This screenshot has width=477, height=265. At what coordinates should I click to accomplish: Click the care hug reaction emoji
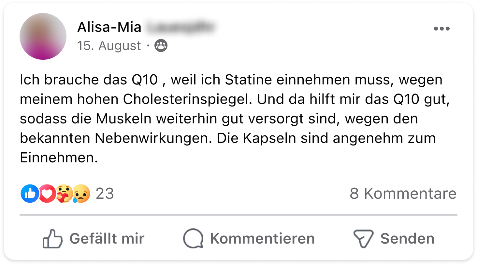pyautogui.click(x=64, y=194)
